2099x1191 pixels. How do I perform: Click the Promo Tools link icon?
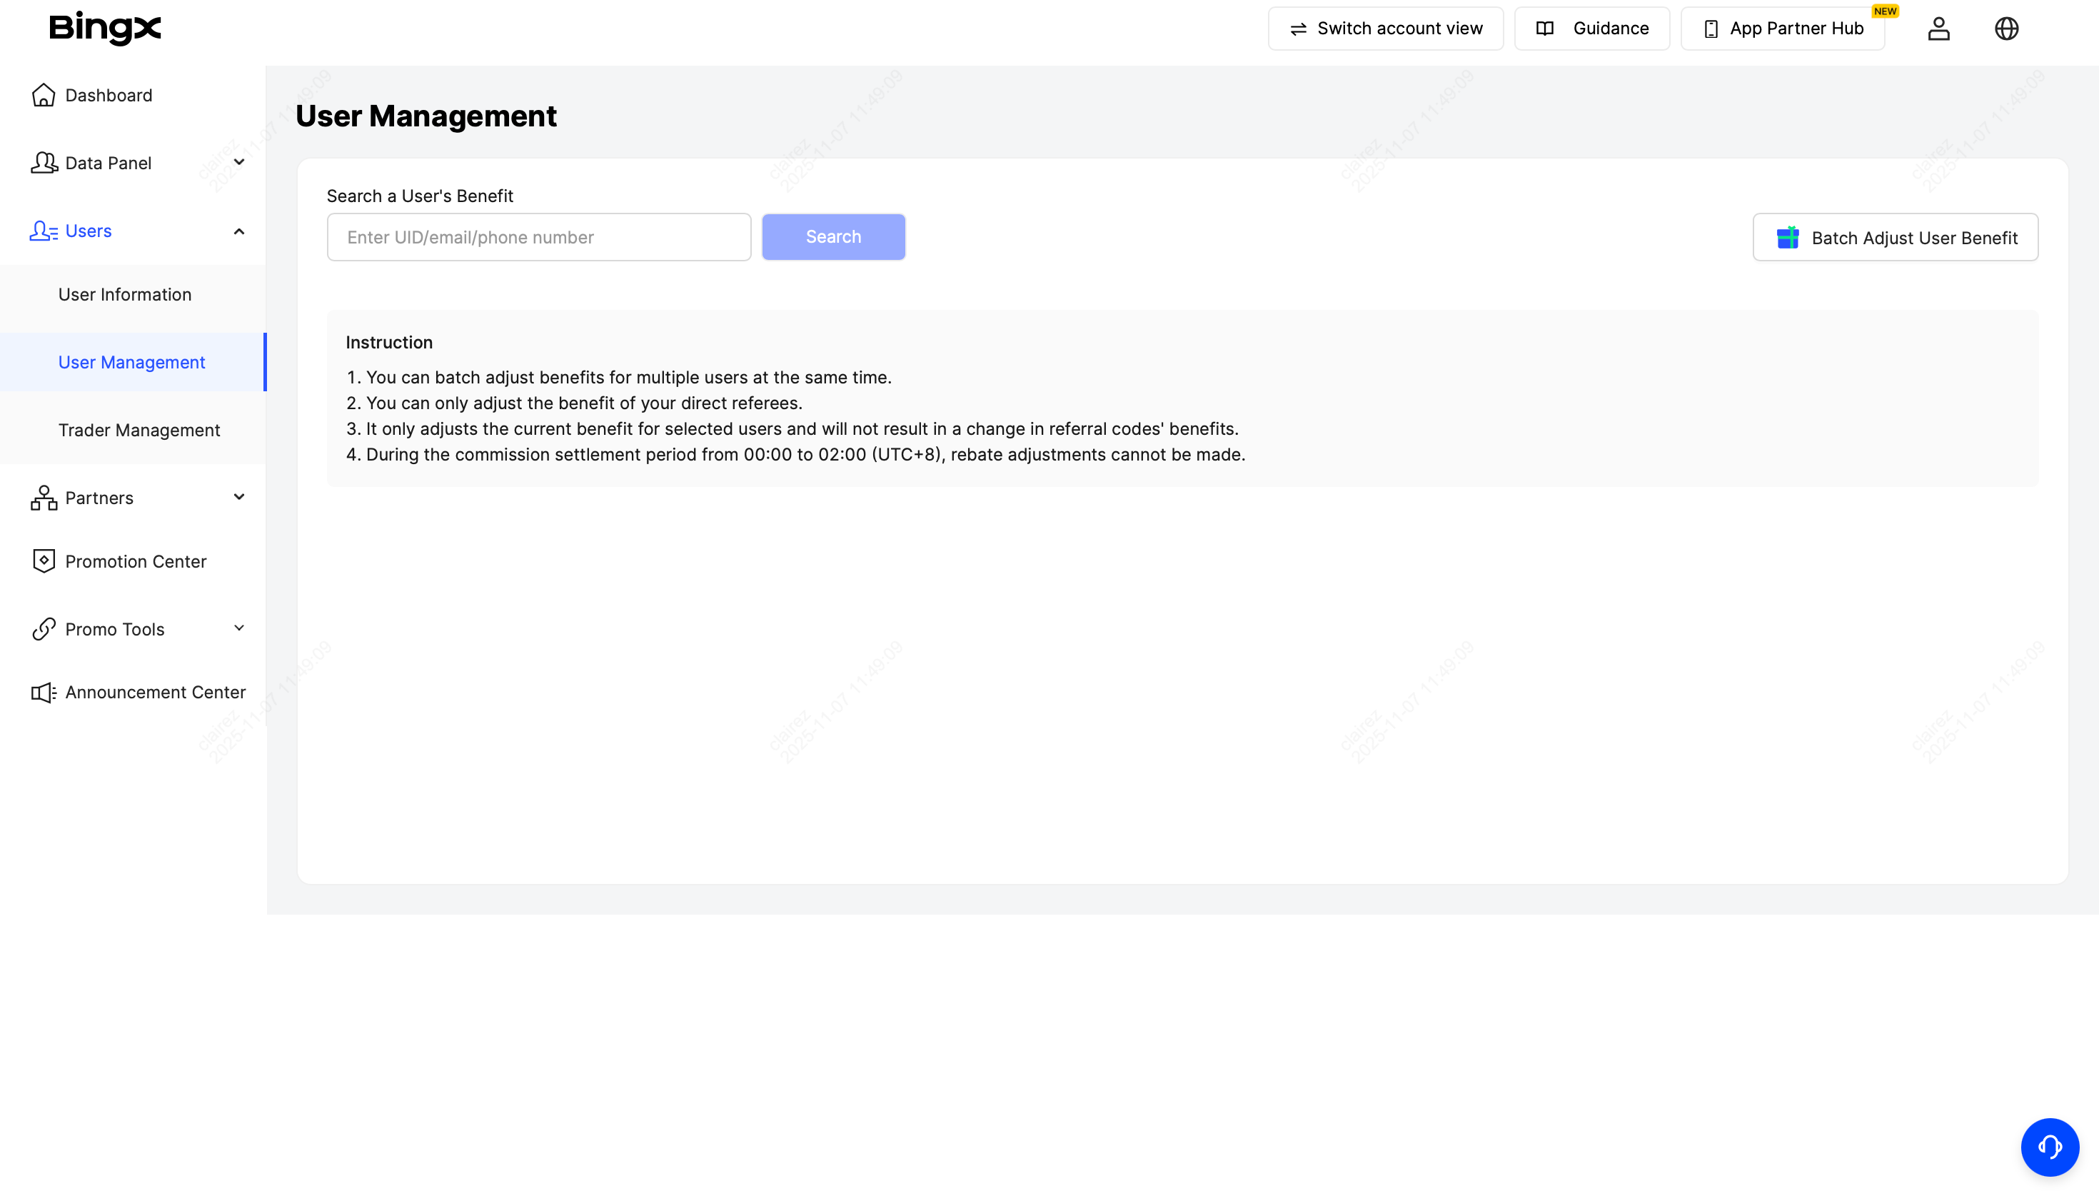click(44, 629)
